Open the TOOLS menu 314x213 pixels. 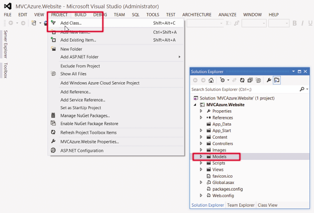[152, 15]
